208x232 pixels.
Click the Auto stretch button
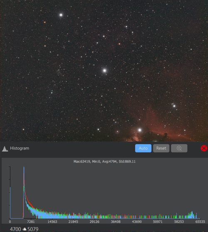click(143, 148)
